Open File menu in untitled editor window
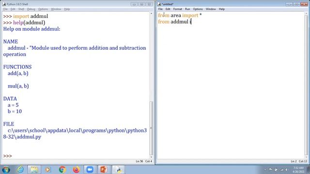The height and width of the screenshot is (174, 310). [160, 9]
